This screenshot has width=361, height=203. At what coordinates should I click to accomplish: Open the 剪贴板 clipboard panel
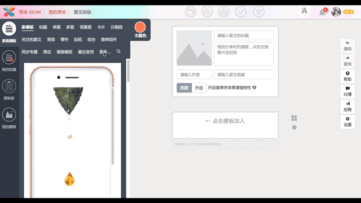(9, 90)
